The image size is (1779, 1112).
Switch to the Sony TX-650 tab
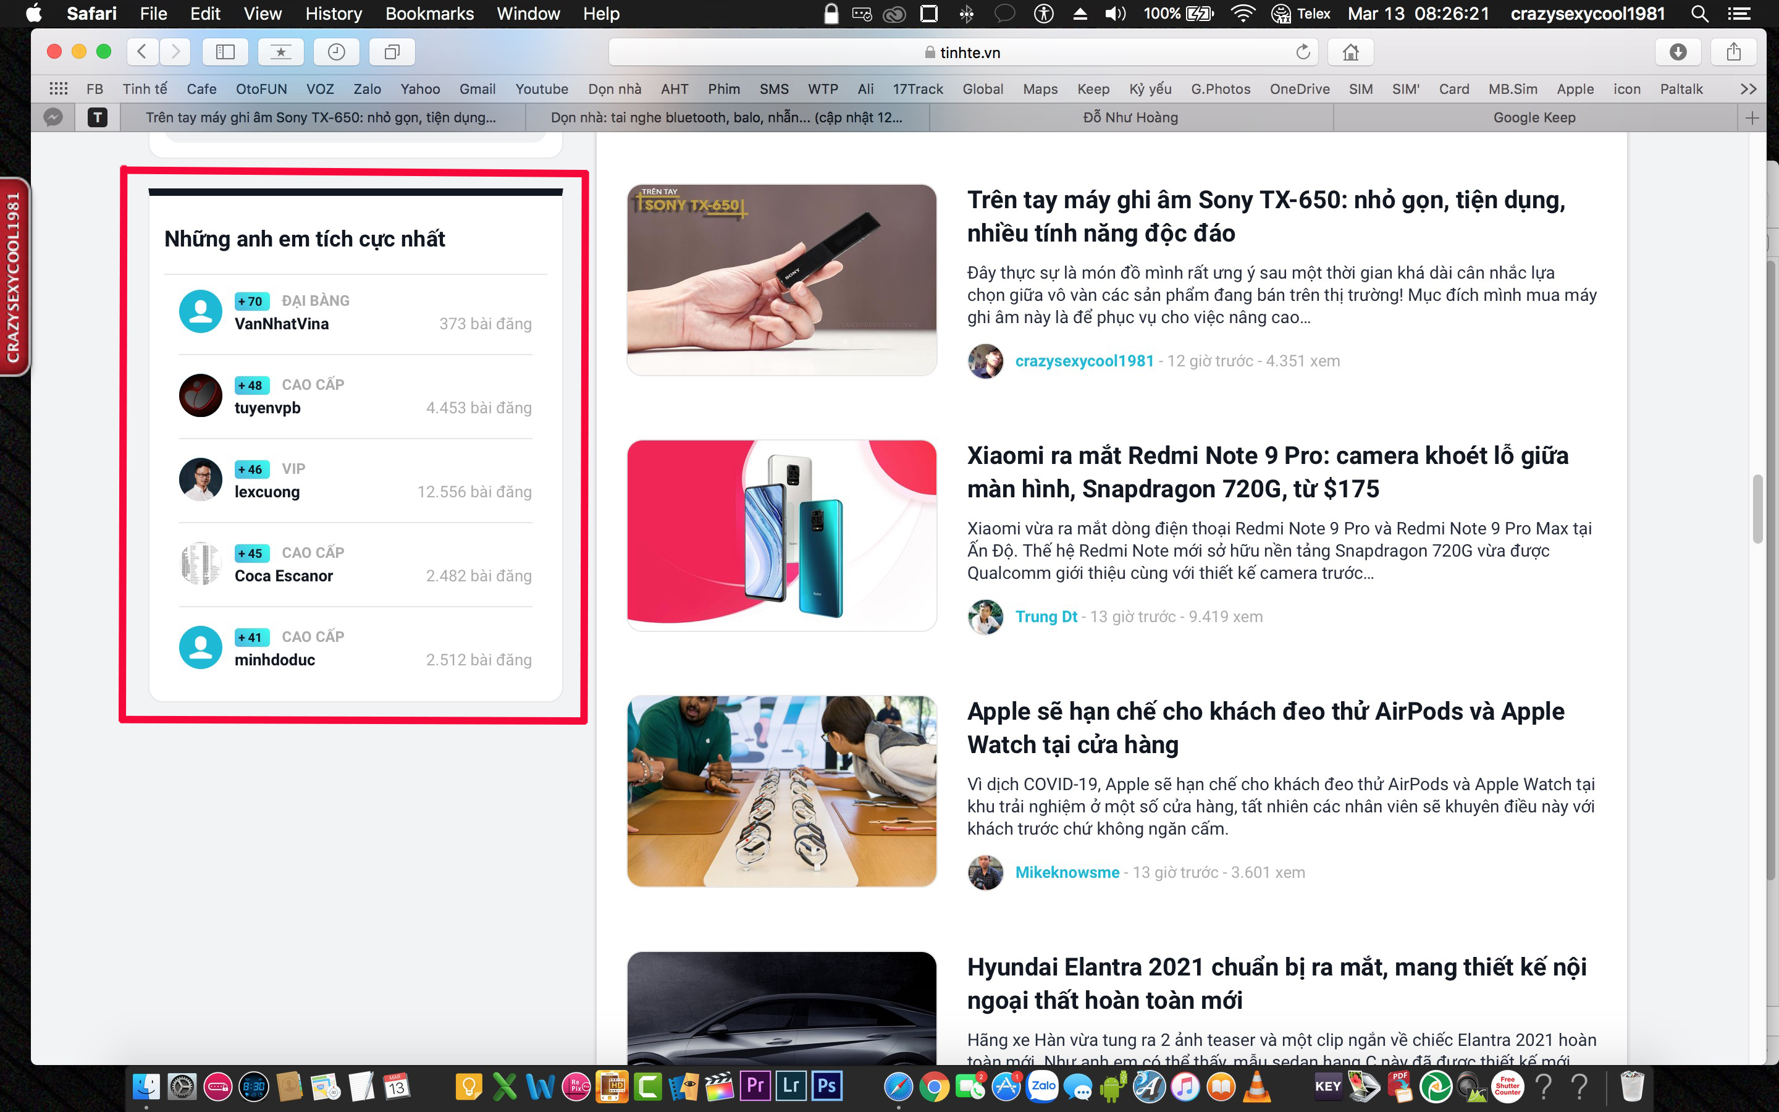pos(322,117)
